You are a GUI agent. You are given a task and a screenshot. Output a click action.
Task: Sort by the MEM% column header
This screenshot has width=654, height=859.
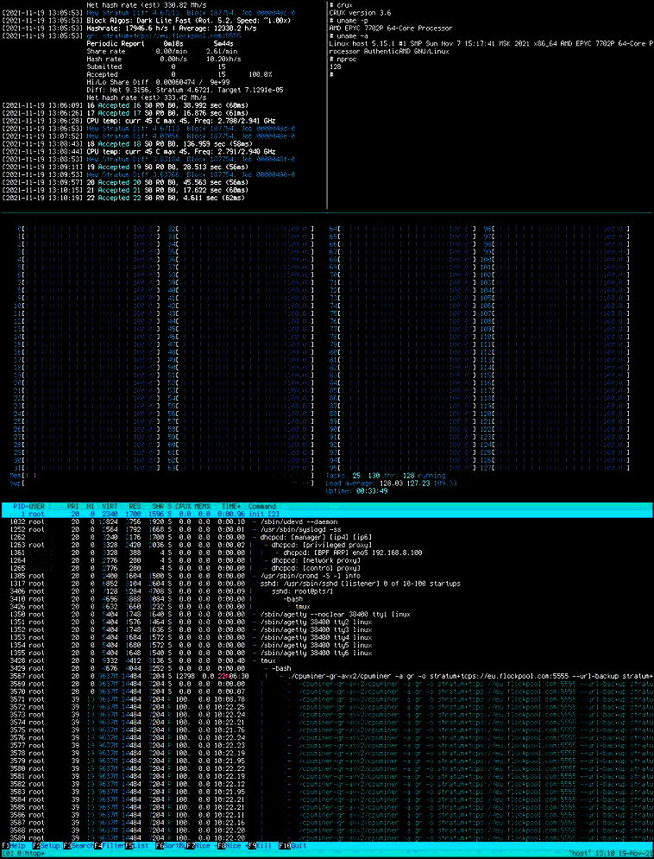[204, 506]
